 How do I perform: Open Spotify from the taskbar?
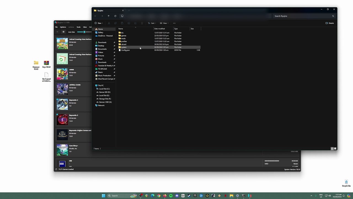[x=171, y=196]
